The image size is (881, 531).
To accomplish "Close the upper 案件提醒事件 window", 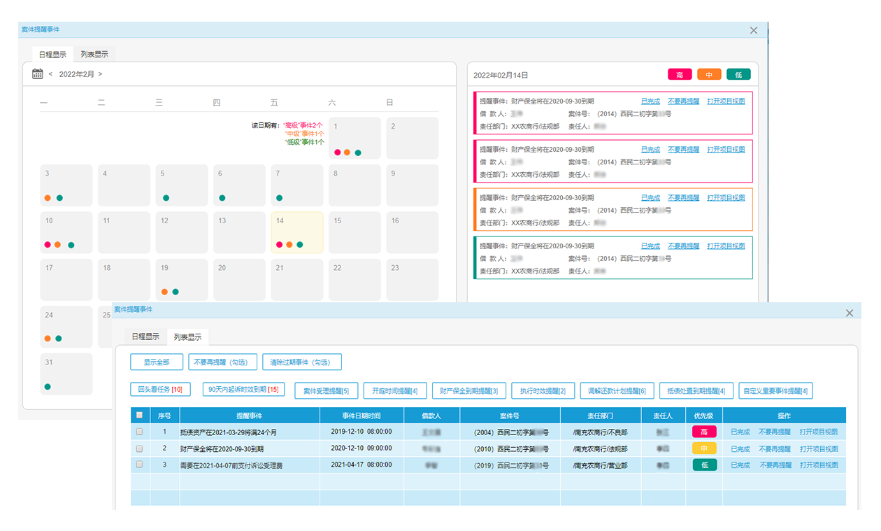I will (x=753, y=30).
